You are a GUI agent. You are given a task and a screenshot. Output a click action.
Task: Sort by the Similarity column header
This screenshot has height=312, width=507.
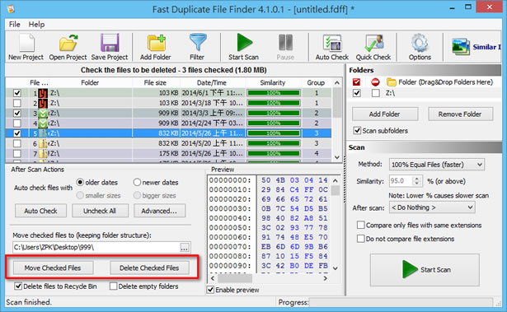coord(273,82)
